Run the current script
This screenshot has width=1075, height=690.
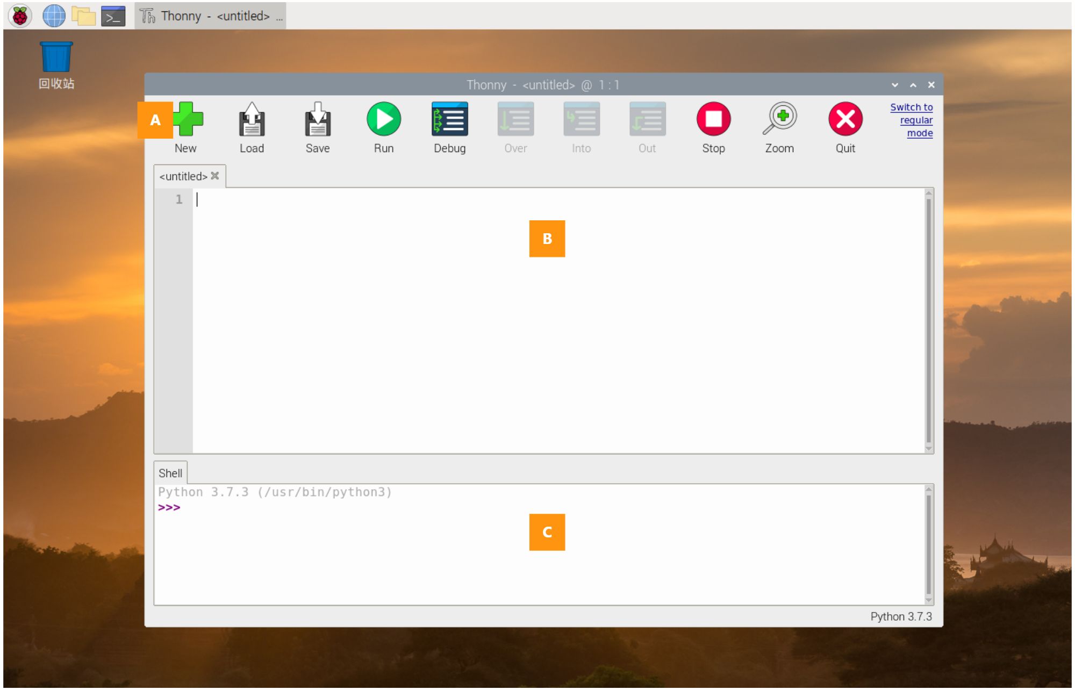(384, 119)
